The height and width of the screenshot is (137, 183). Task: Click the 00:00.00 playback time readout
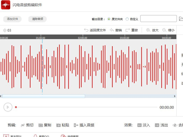pyautogui.click(x=167, y=107)
